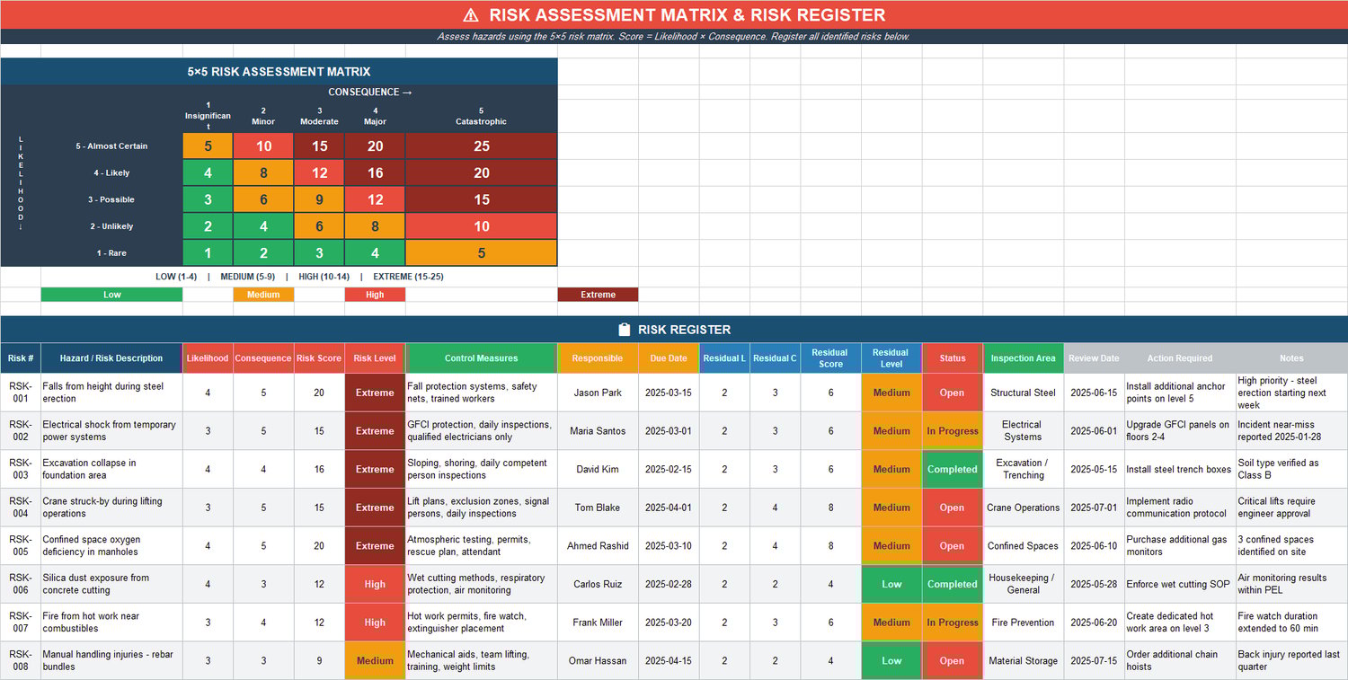Click the Medium orange legend swatch
This screenshot has height=680, width=1348.
click(263, 294)
